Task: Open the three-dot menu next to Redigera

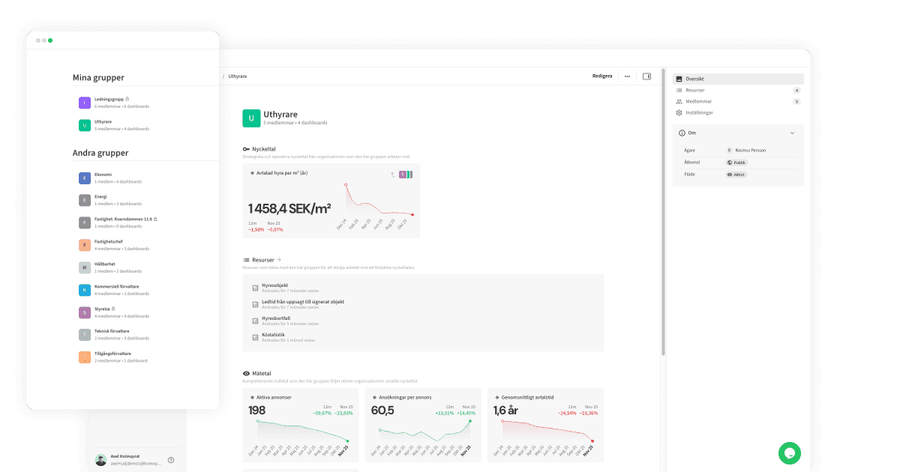Action: coord(628,76)
